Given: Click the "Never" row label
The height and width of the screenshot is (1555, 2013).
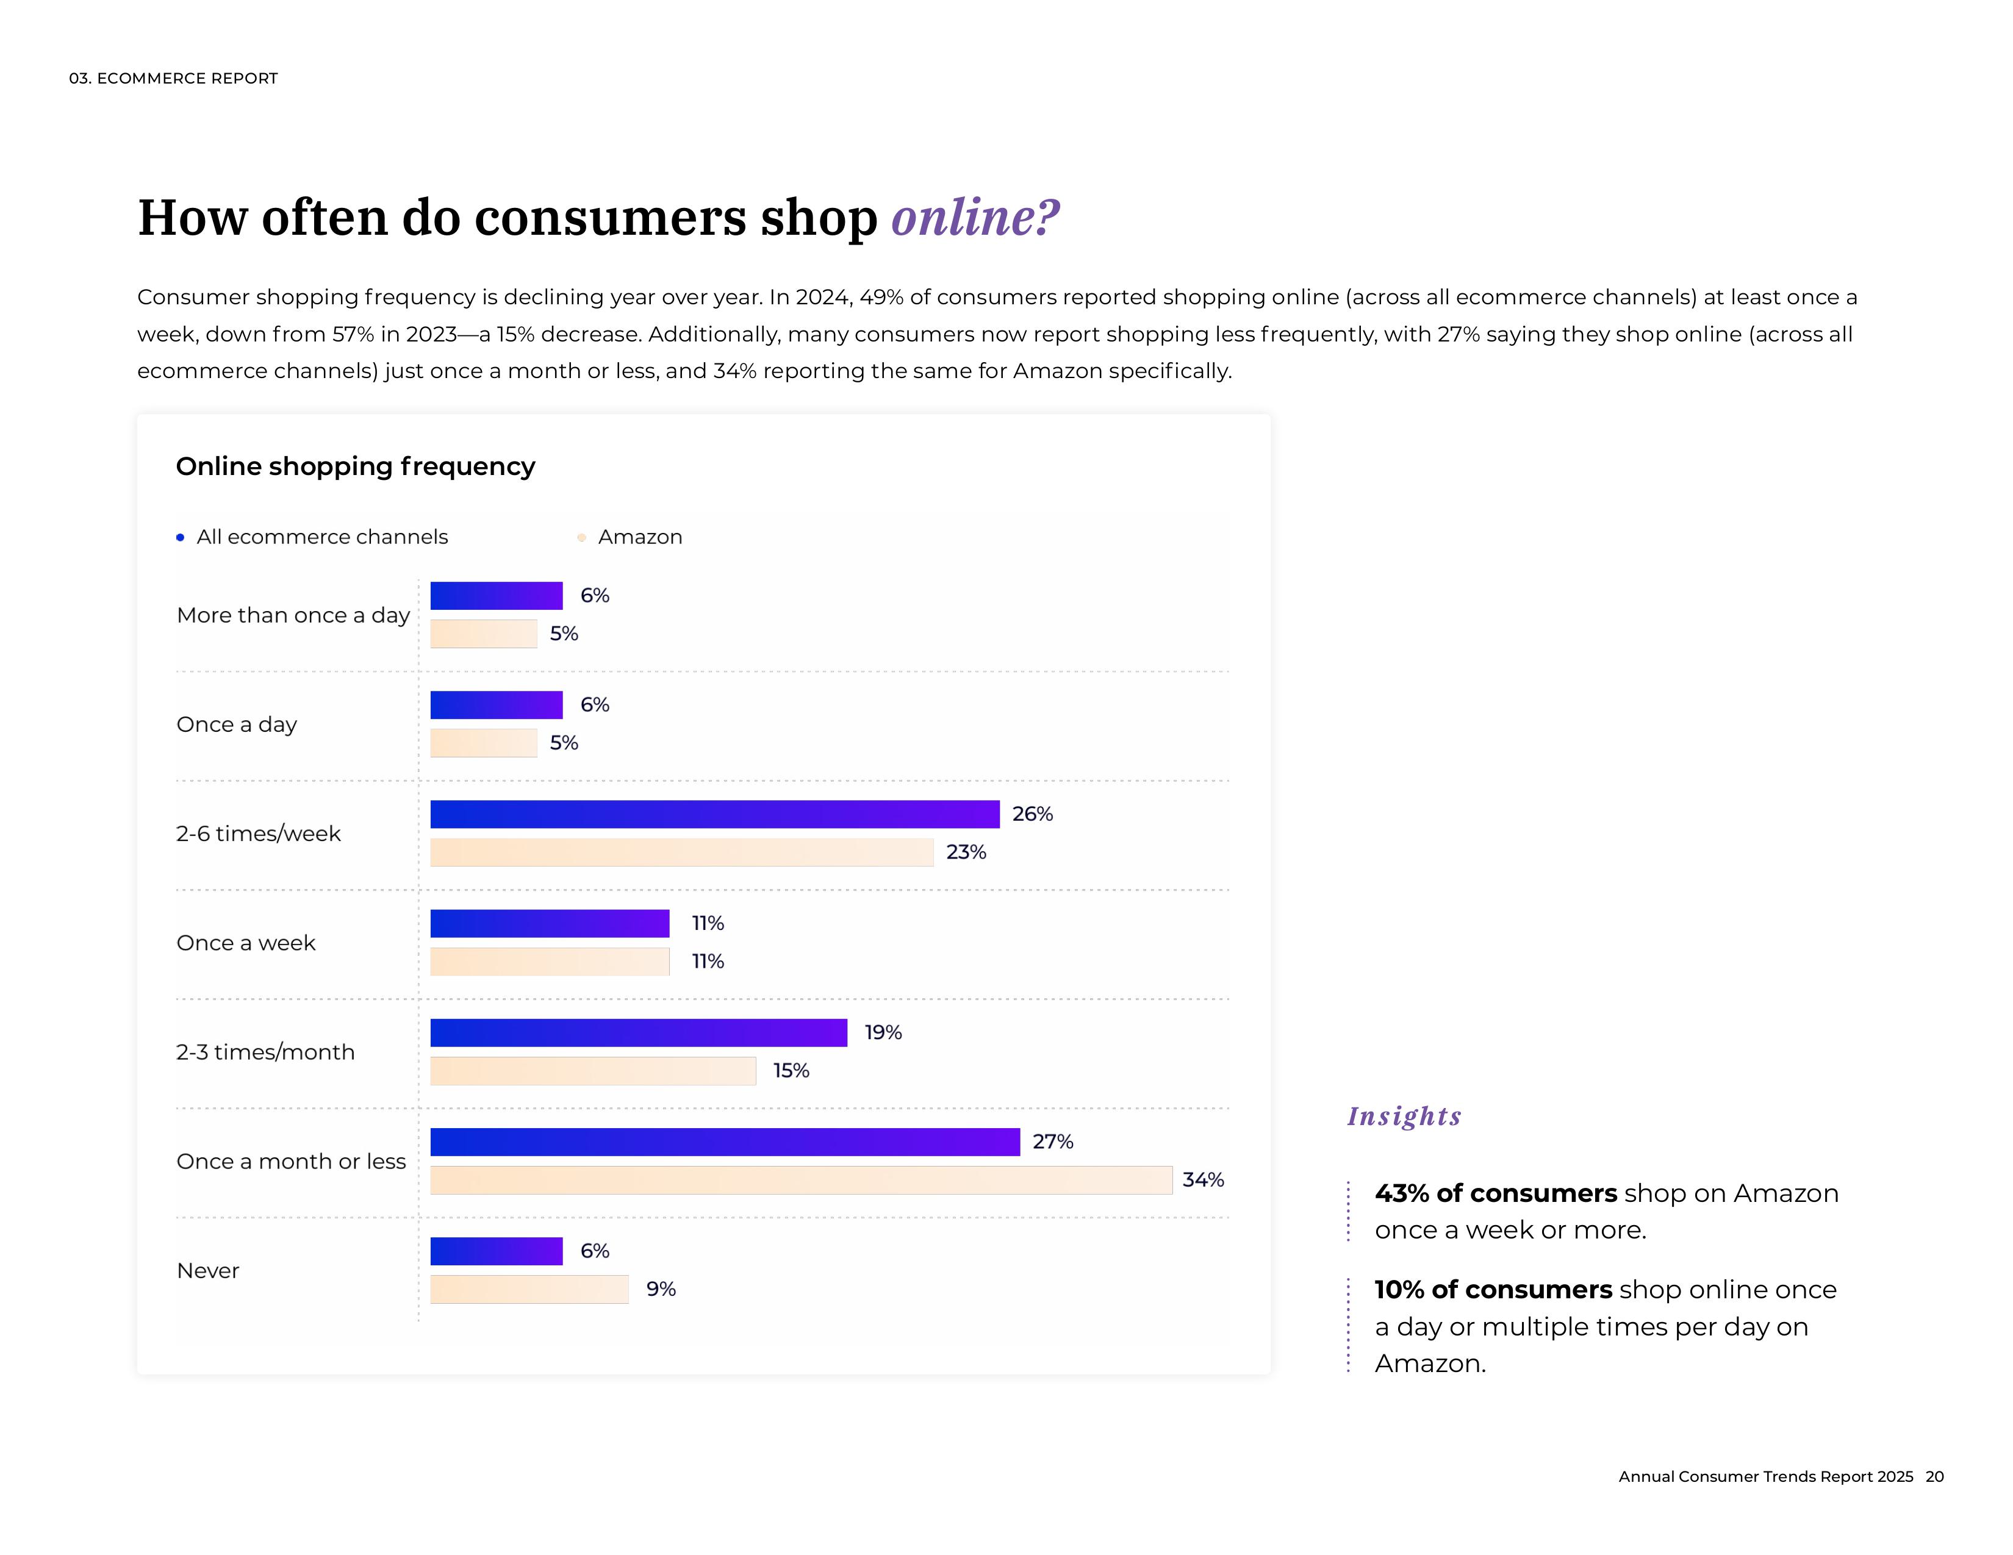Looking at the screenshot, I should (207, 1271).
